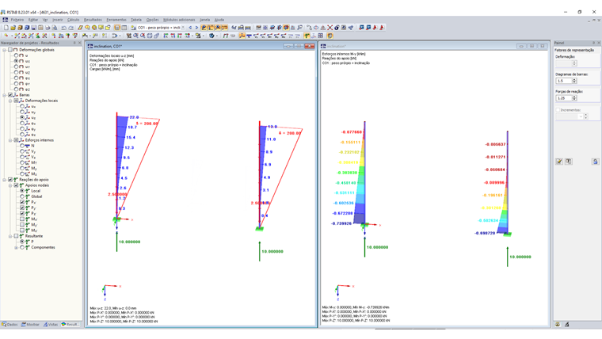Switch to the Mostrar navigator tab
The height and width of the screenshot is (339, 602).
pyautogui.click(x=30, y=325)
